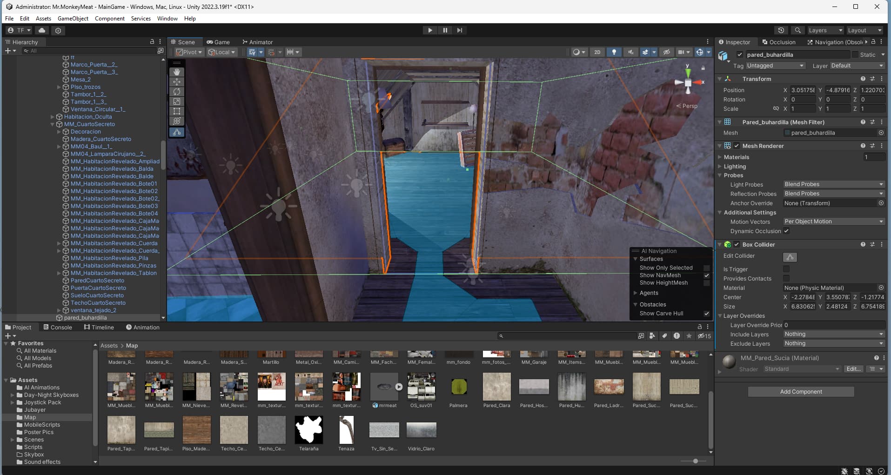
Task: Select the Rotate tool in Scene toolbar
Action: 177,92
